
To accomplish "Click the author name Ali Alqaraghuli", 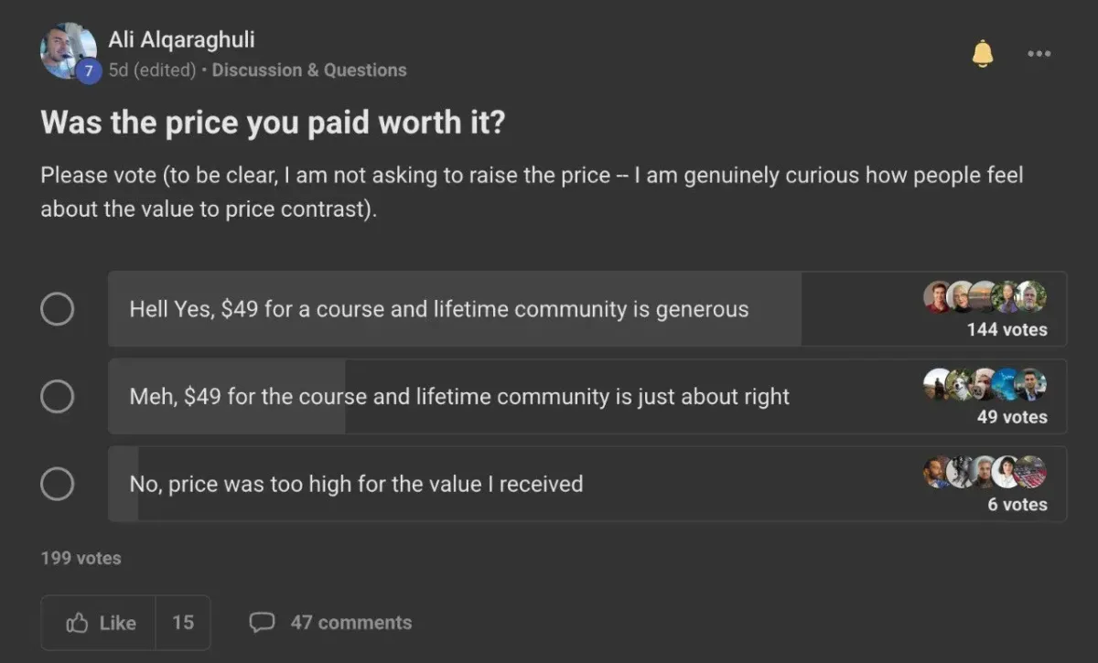I will [181, 40].
